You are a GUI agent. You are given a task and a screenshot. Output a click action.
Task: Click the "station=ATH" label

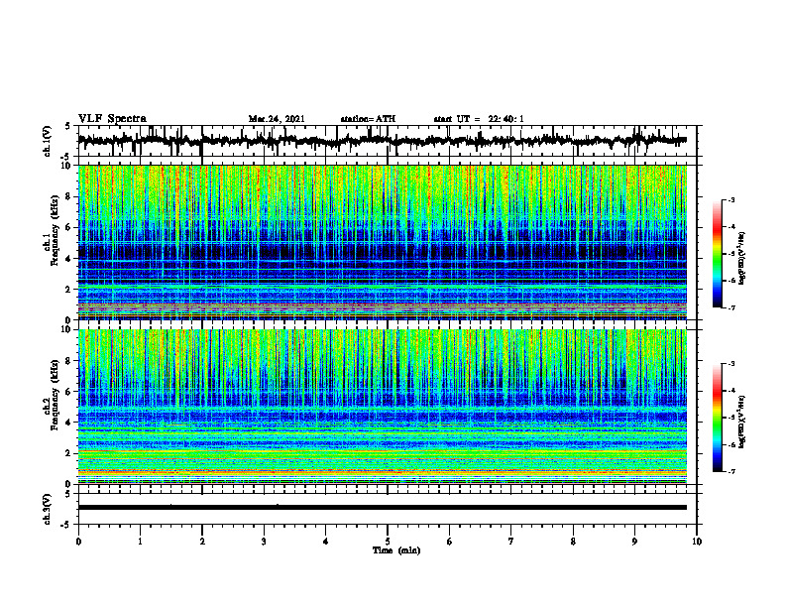(368, 119)
